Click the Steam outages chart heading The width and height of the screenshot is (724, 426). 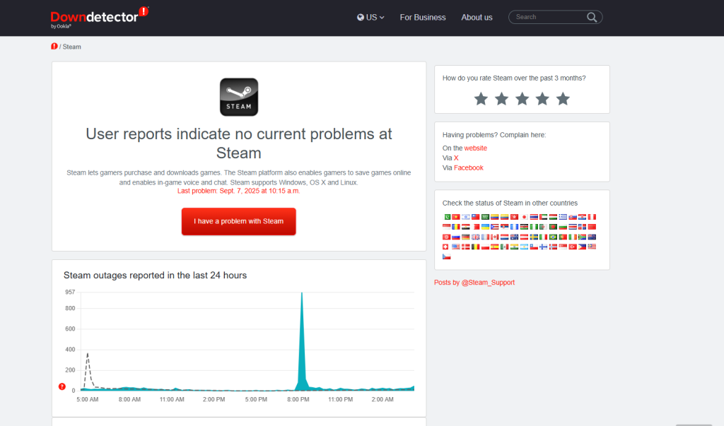[155, 276]
